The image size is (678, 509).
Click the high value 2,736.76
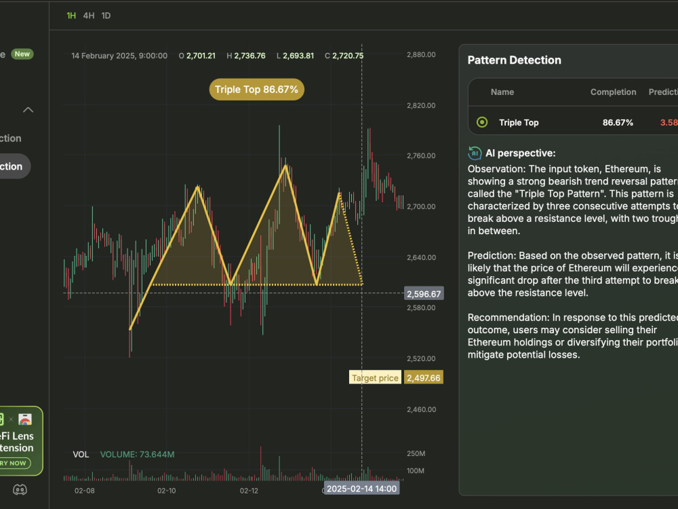coord(250,56)
